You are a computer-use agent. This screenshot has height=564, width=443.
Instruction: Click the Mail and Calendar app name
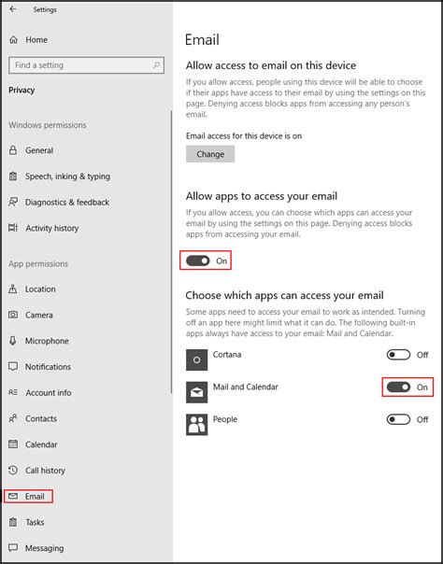coord(246,387)
